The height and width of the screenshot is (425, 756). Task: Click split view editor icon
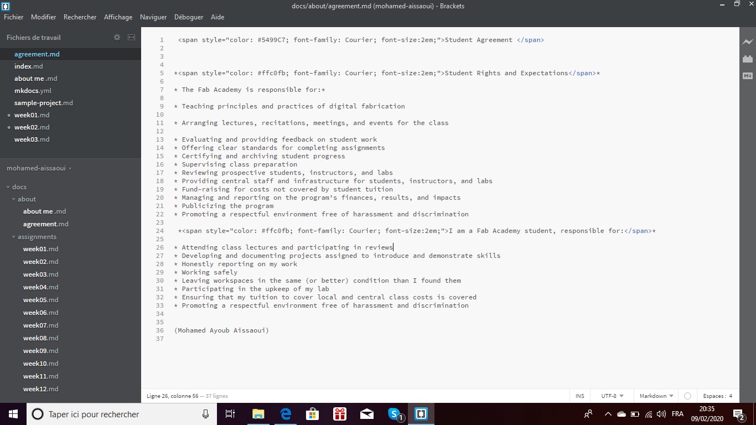coord(131,37)
